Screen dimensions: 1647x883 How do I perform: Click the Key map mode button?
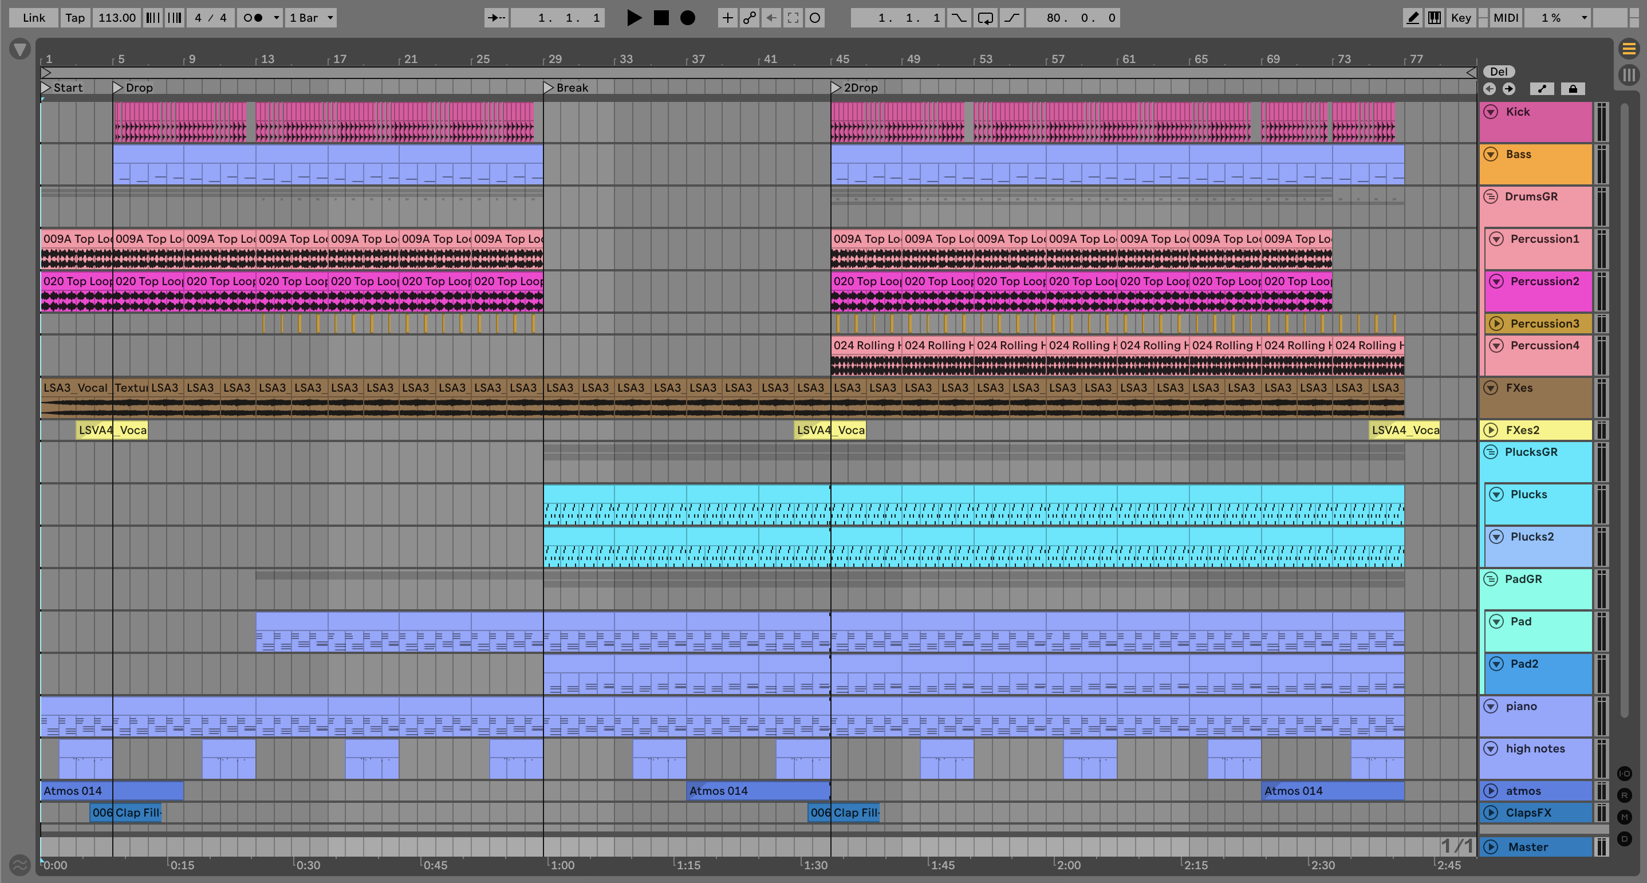tap(1460, 18)
